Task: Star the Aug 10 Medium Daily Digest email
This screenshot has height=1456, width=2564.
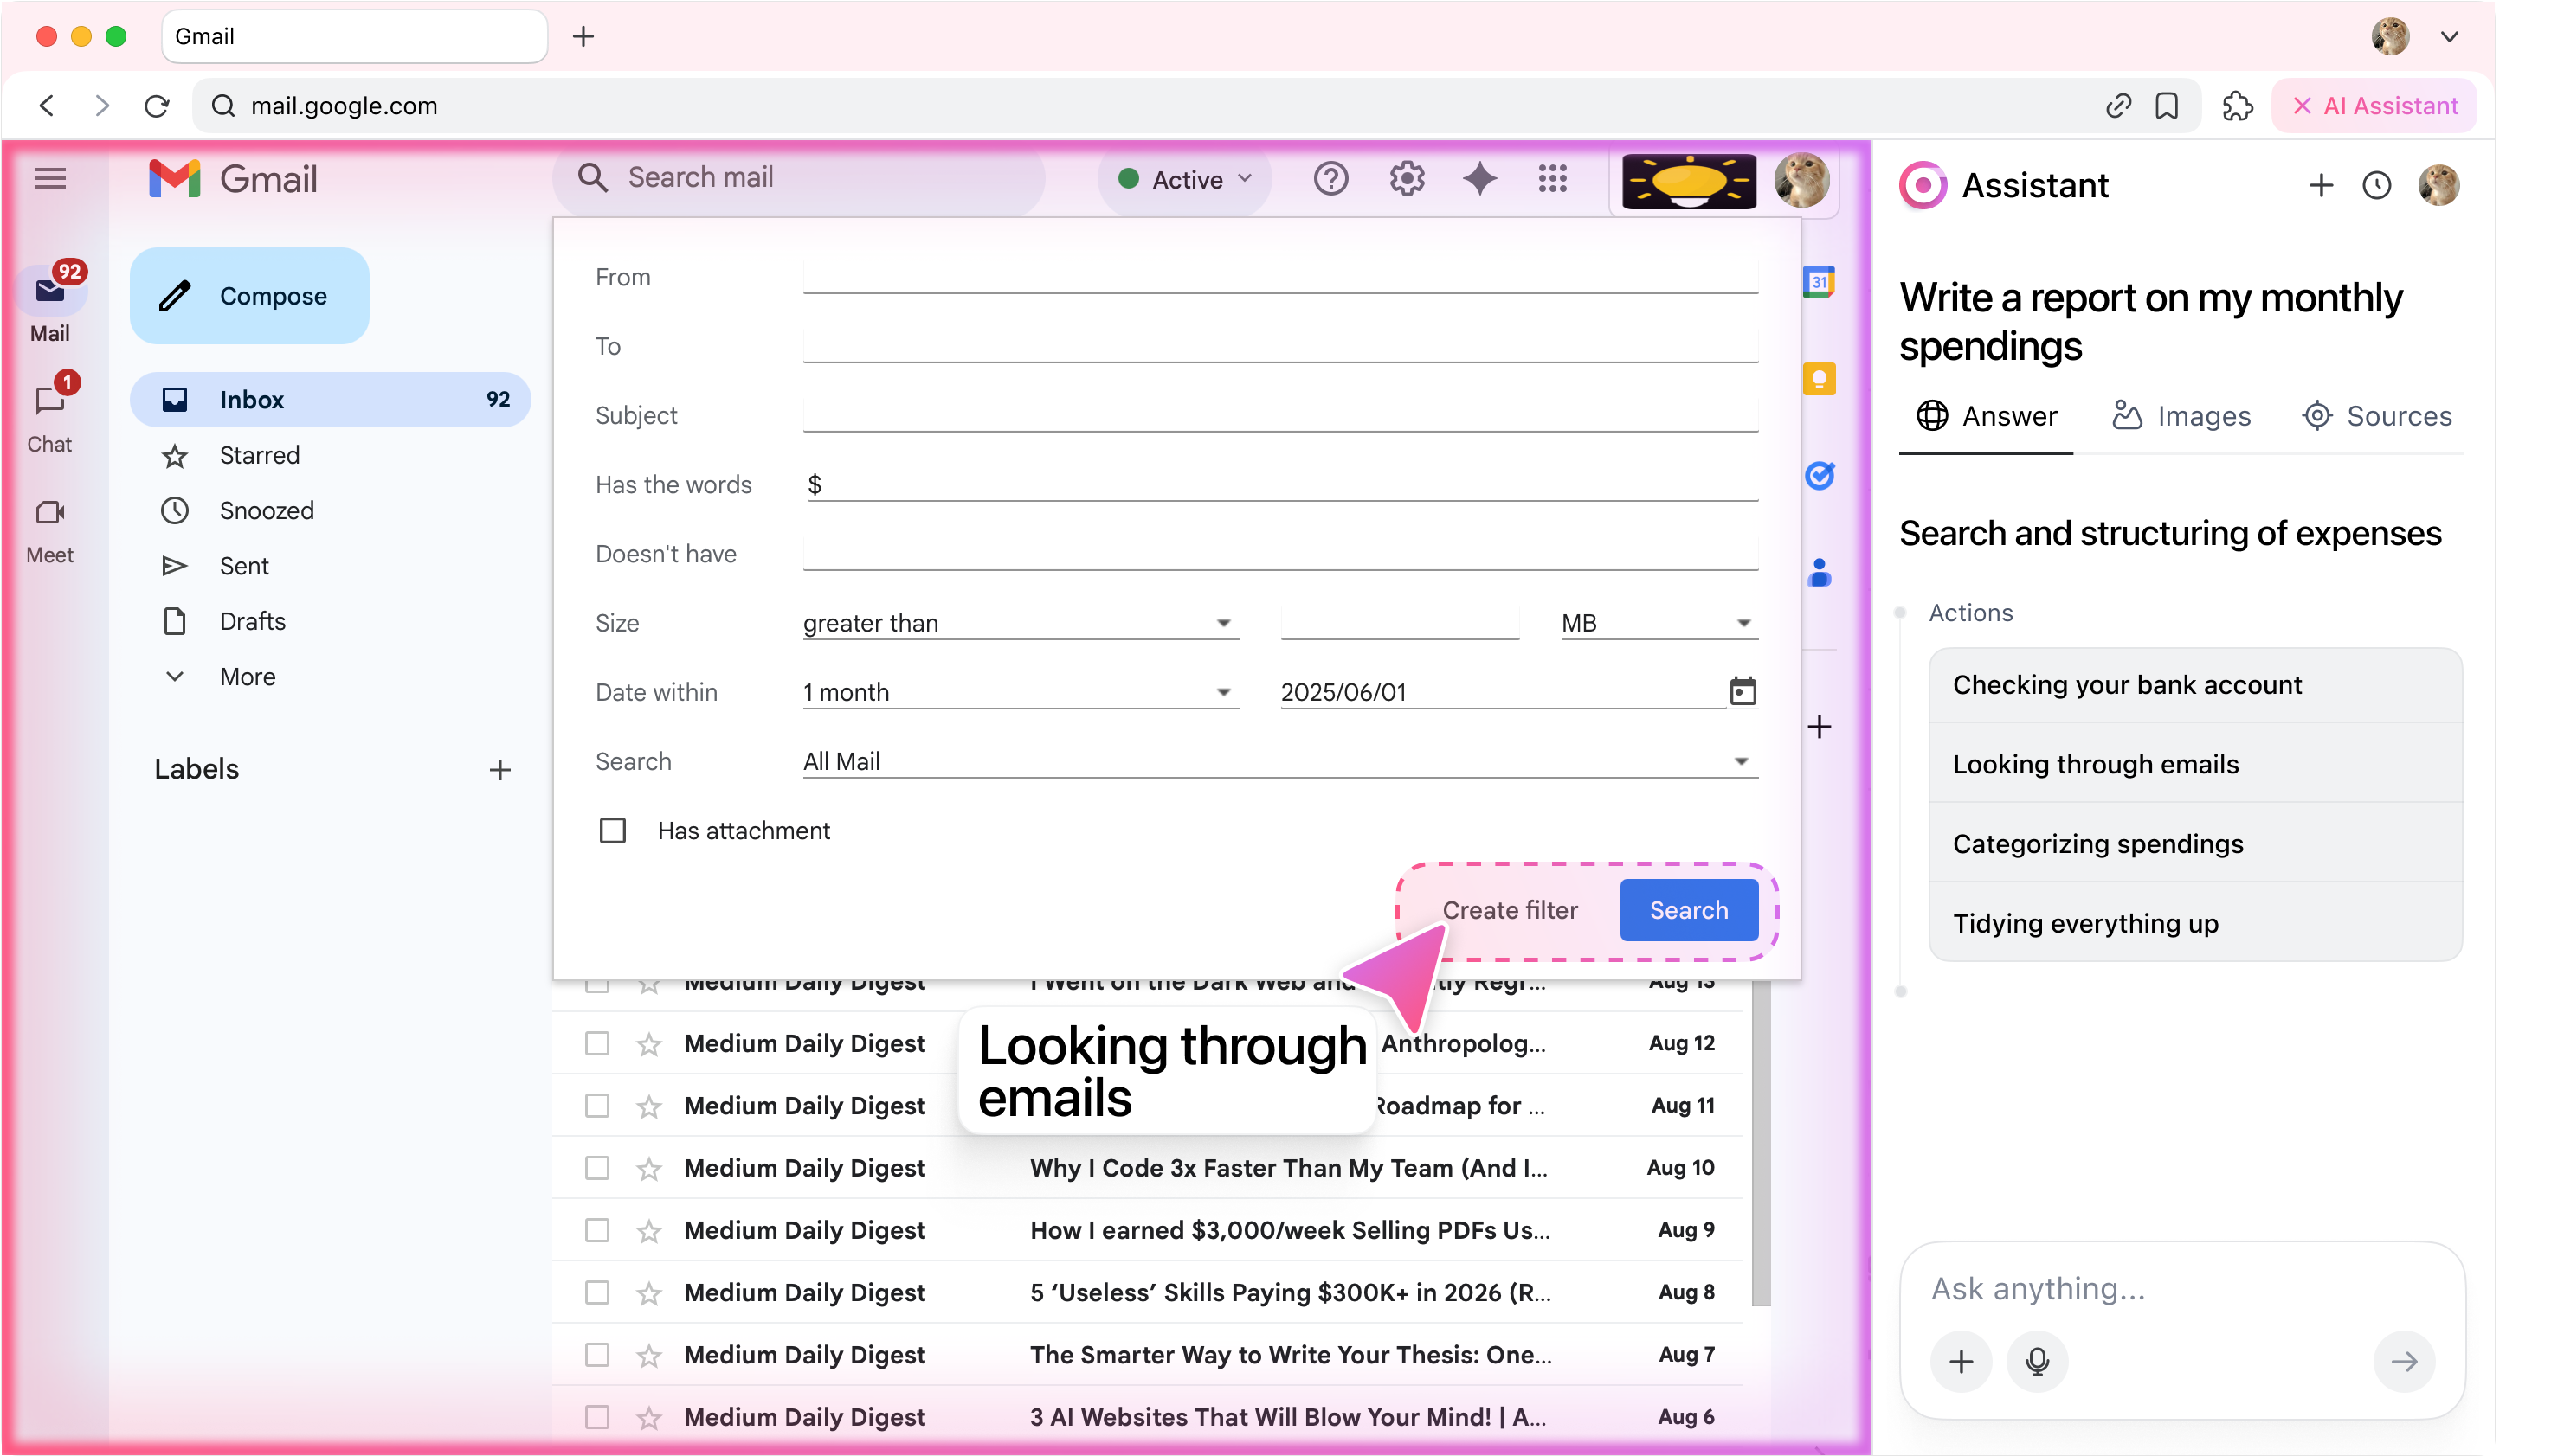Action: coord(649,1169)
